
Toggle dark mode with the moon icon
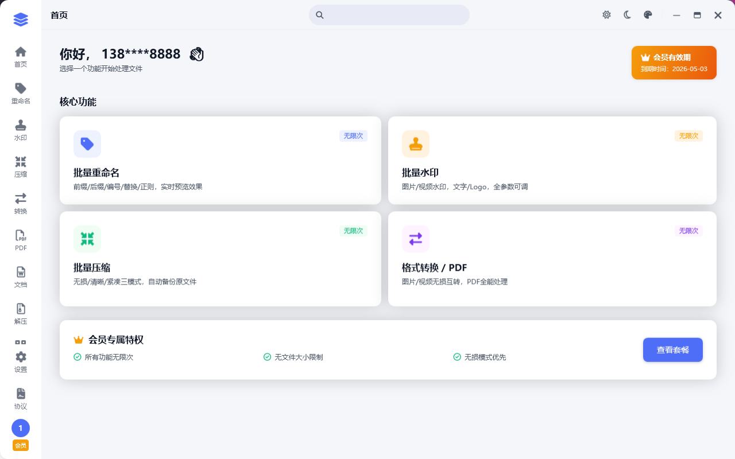[x=628, y=15]
